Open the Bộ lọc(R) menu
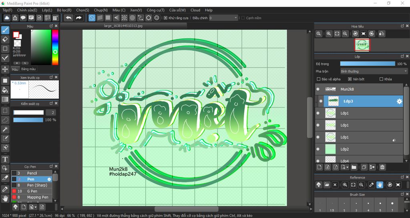Image resolution: width=410 pixels, height=218 pixels. tap(64, 10)
